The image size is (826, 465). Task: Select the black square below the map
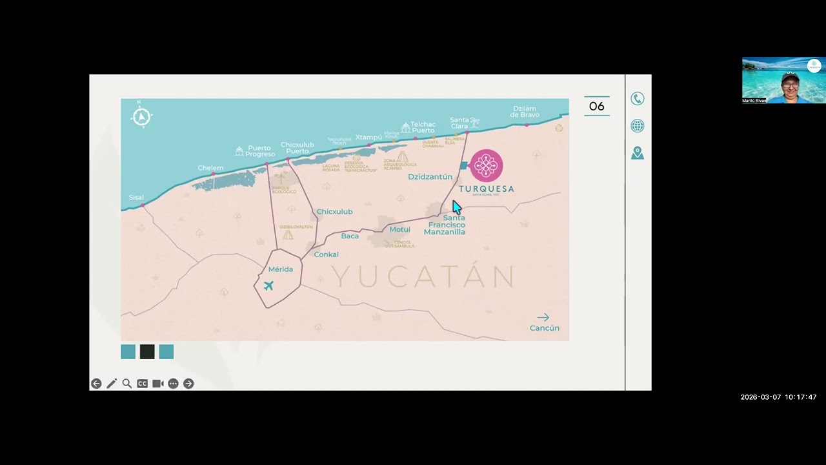pyautogui.click(x=147, y=352)
